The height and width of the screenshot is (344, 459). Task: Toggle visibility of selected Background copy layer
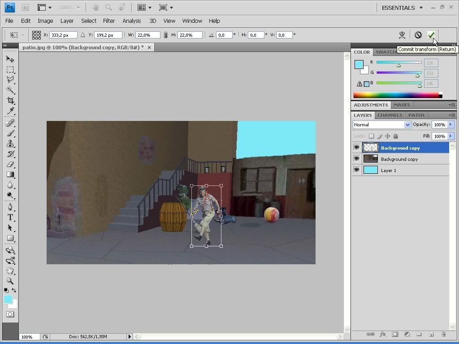(x=356, y=147)
